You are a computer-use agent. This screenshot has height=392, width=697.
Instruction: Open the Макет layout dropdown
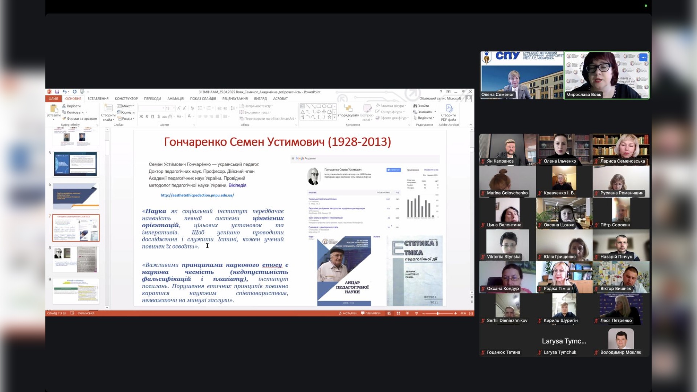coord(126,106)
